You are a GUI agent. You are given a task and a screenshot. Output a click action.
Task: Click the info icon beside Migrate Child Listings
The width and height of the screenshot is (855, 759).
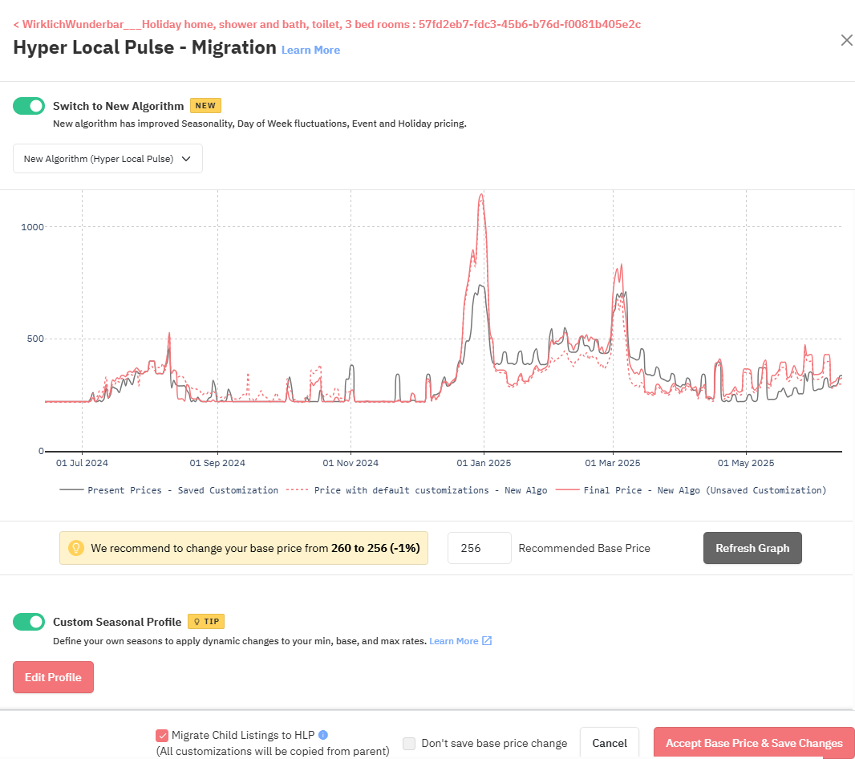pyautogui.click(x=323, y=734)
